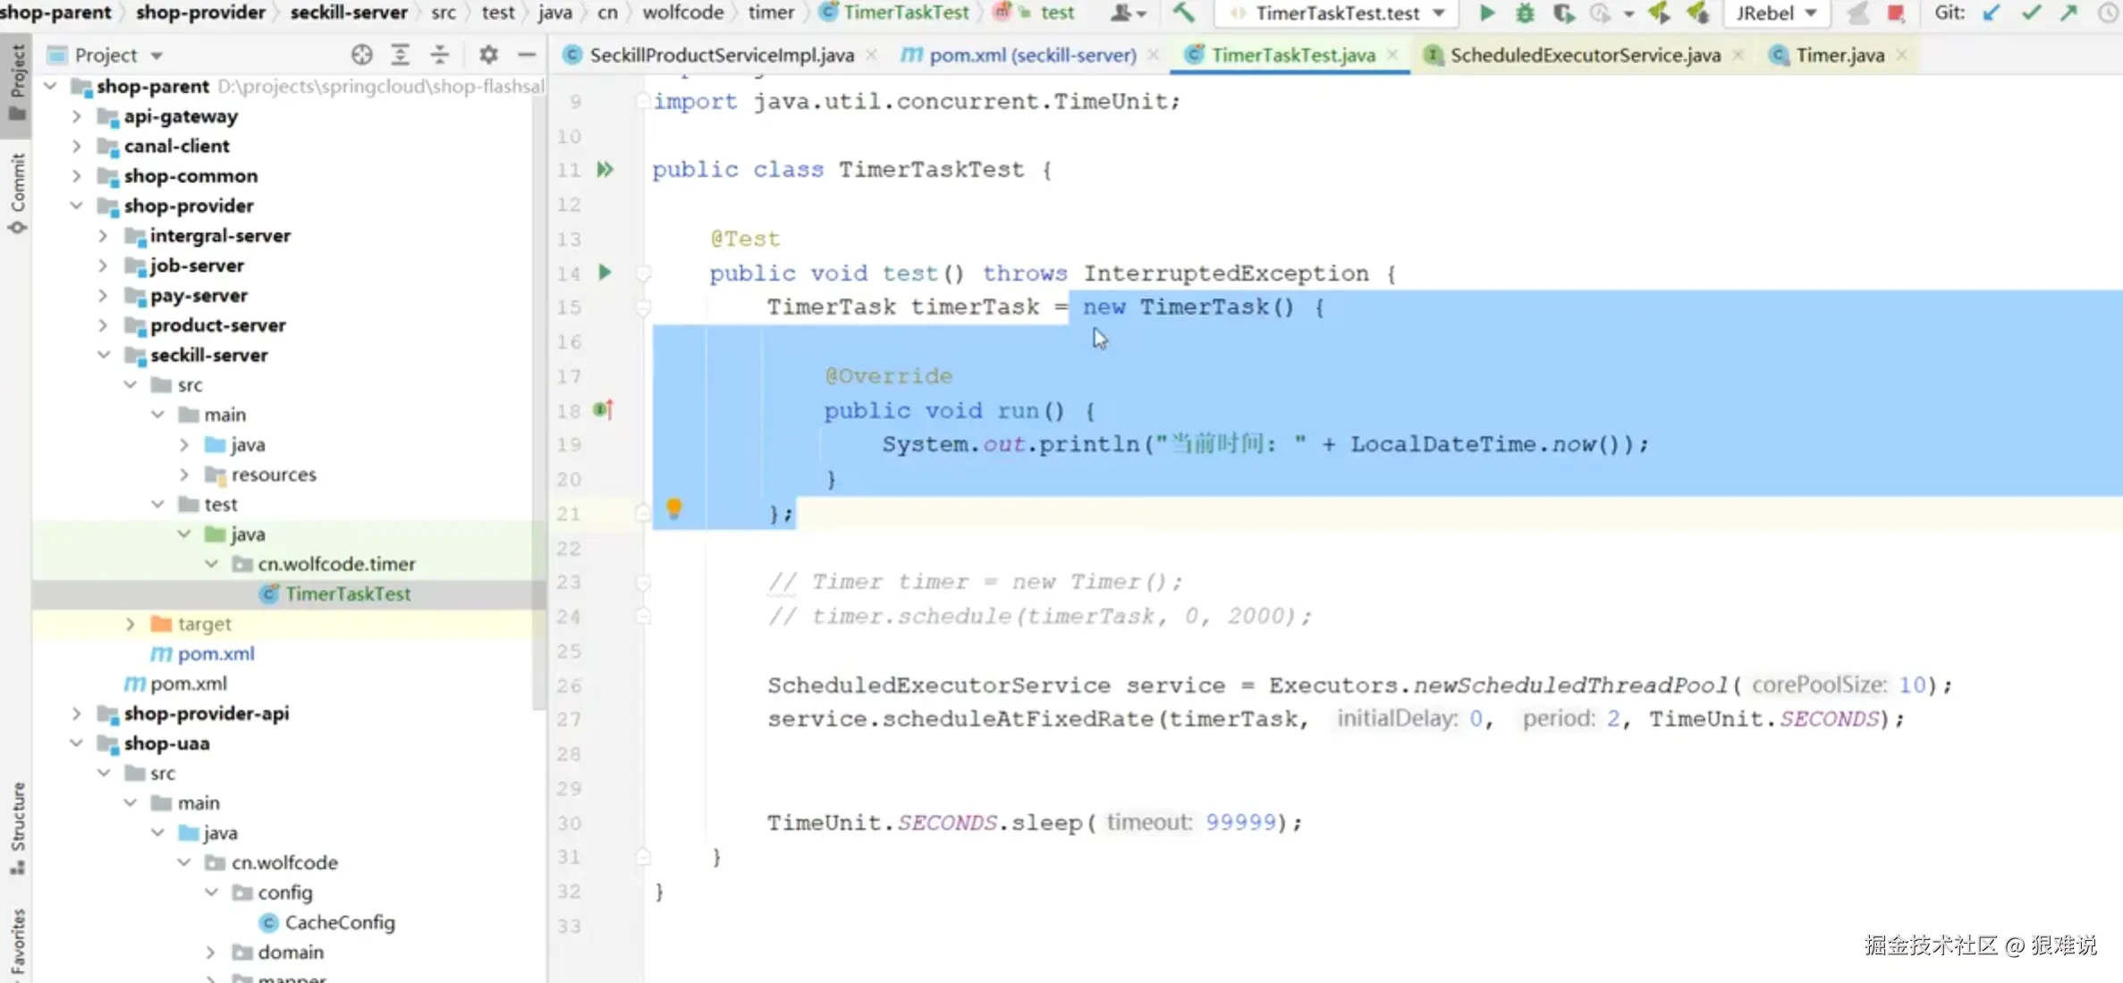Expand the target folder
The width and height of the screenshot is (2123, 983).
click(131, 624)
